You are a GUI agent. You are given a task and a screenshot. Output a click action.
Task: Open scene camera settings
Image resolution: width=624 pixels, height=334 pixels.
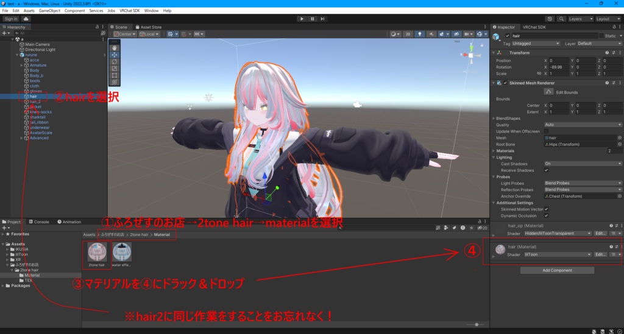pyautogui.click(x=468, y=34)
